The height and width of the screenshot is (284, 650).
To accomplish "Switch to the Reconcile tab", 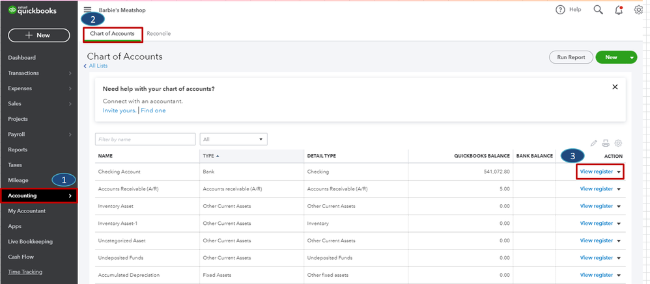I will [158, 34].
